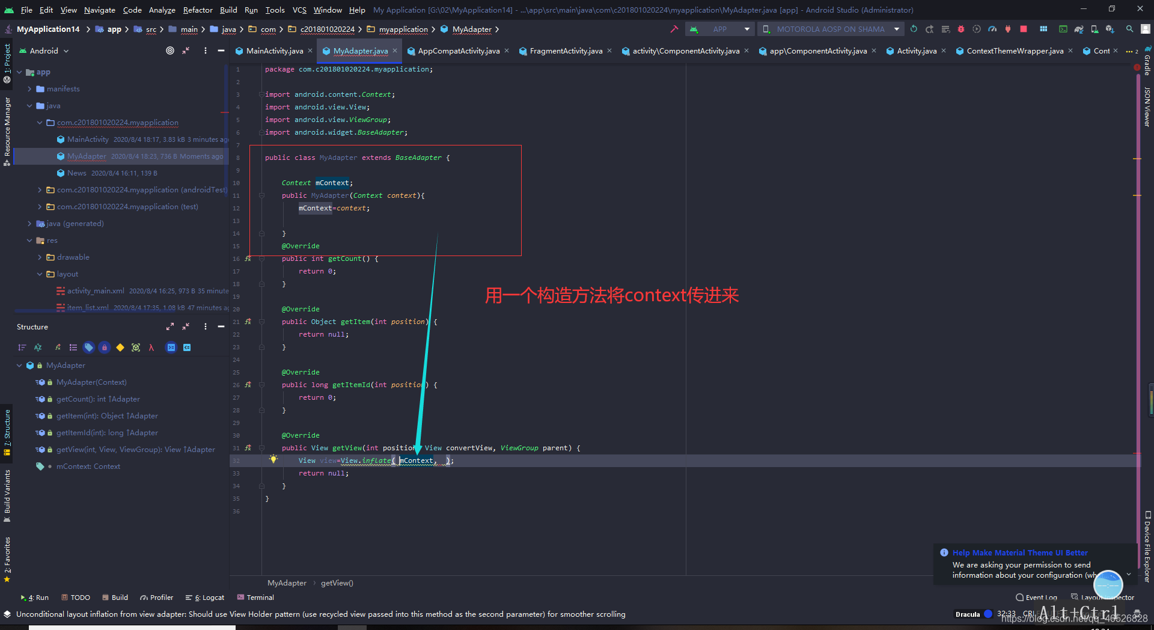This screenshot has width=1154, height=630.
Task: Open the APP run configuration dropdown
Action: pos(719,29)
